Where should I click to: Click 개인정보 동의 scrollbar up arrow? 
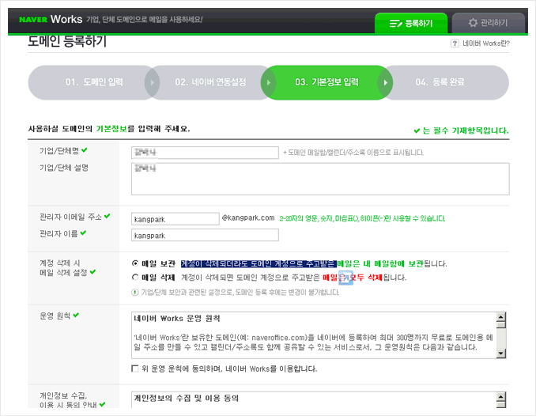[x=500, y=397]
